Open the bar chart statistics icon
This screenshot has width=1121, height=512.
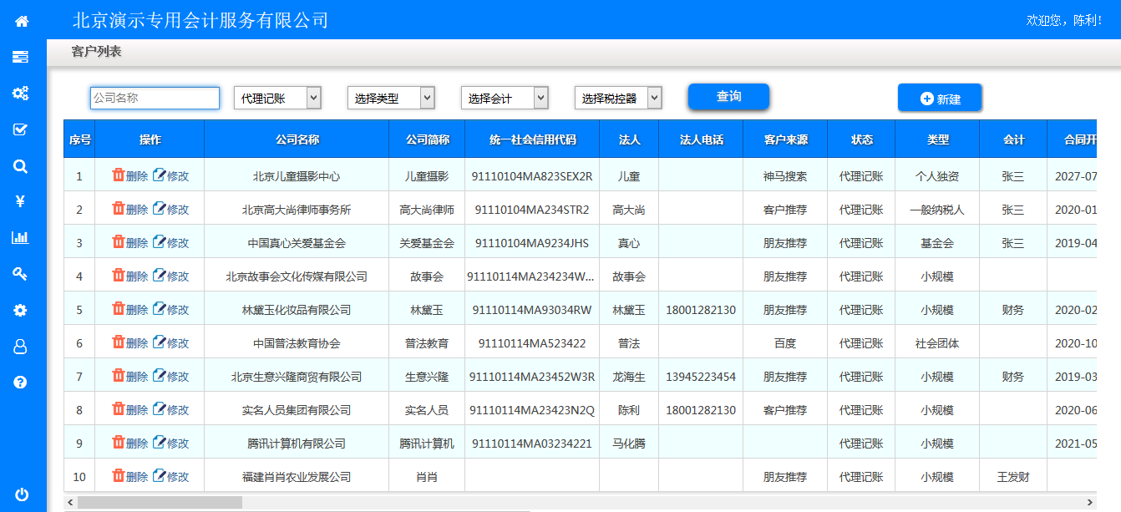21,237
